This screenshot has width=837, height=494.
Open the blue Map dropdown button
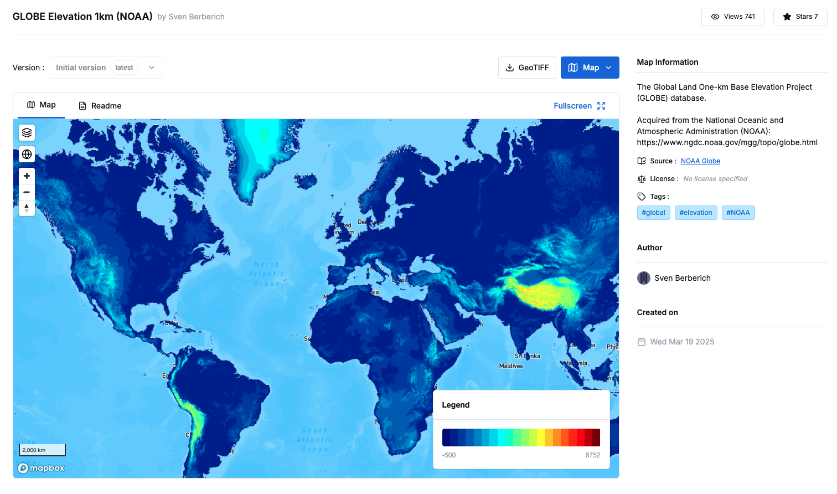pyautogui.click(x=590, y=68)
